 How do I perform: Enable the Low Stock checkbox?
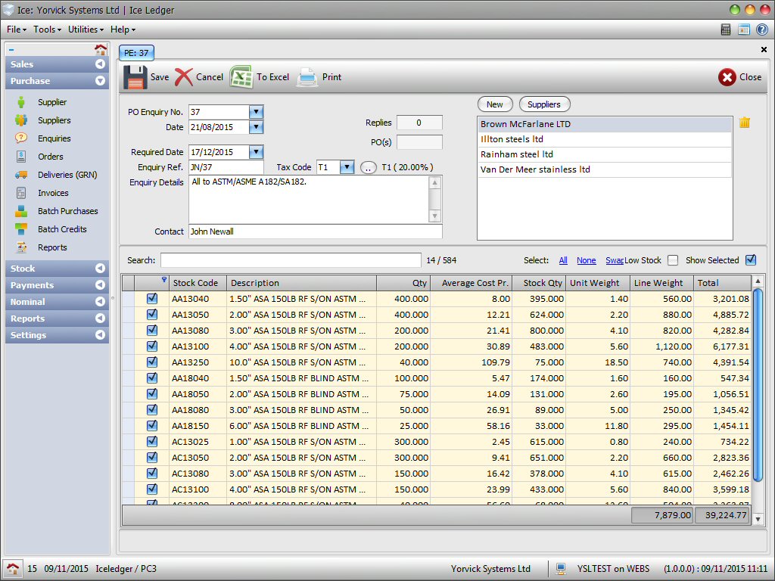(x=673, y=260)
